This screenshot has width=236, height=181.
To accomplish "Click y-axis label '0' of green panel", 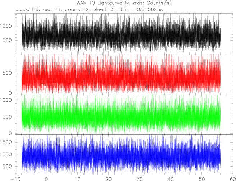I will [x=10, y=133].
